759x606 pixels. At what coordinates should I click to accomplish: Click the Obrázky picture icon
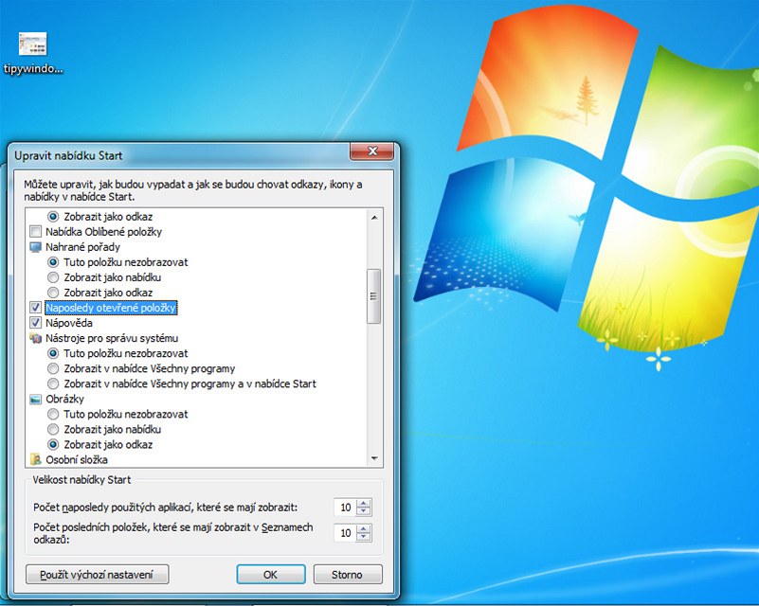click(x=36, y=399)
